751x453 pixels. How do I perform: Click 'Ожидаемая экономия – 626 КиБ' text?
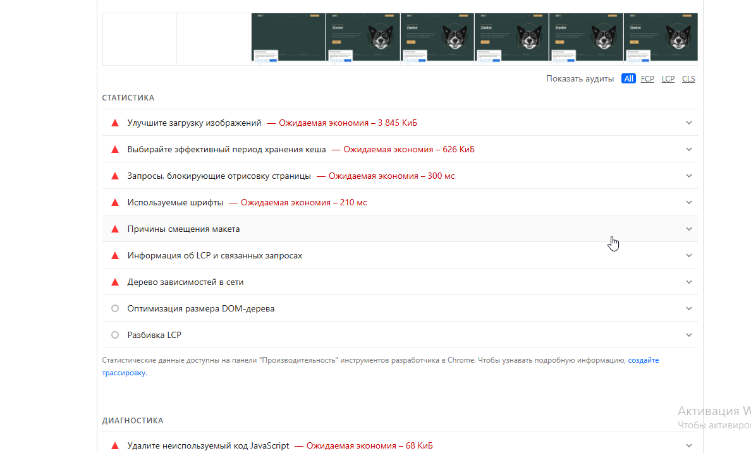(409, 149)
